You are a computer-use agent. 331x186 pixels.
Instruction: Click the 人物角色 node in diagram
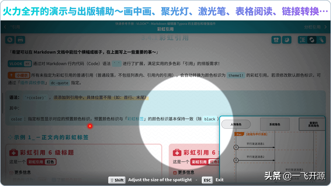(236, 124)
